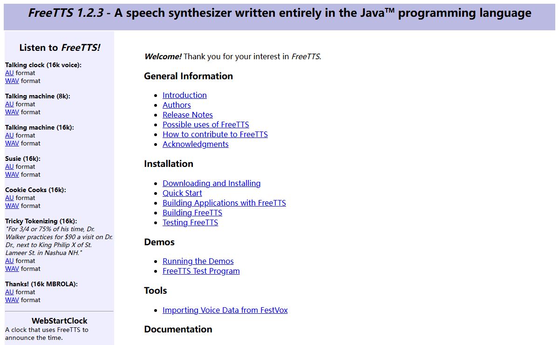Play Cookie Cooks AU sample

point(9,198)
